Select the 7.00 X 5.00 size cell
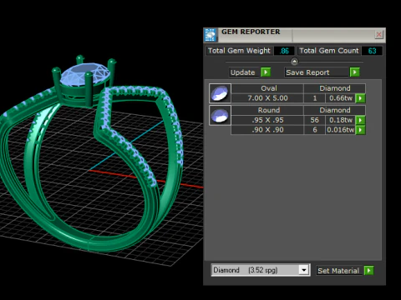The width and height of the screenshot is (401, 300). (268, 98)
